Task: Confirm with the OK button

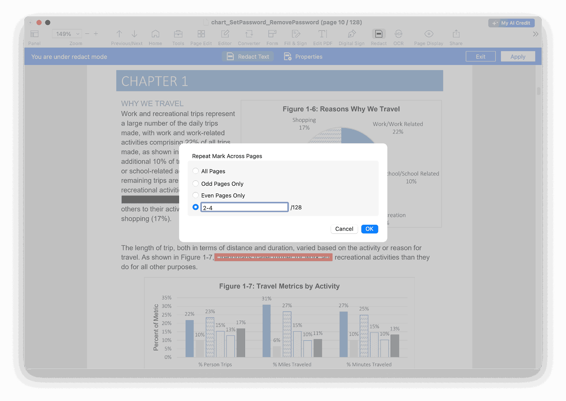Action: click(369, 229)
